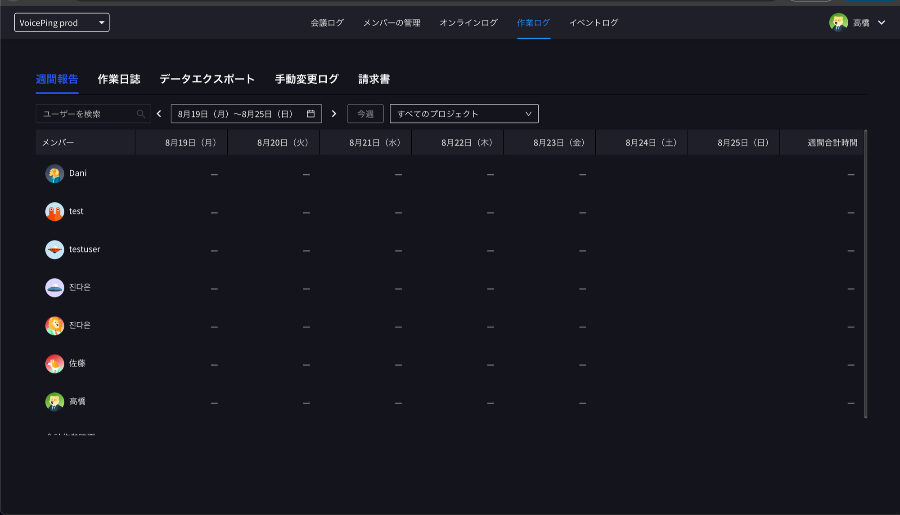Click the second 진다은 dog avatar
This screenshot has width=900, height=515.
click(x=55, y=325)
